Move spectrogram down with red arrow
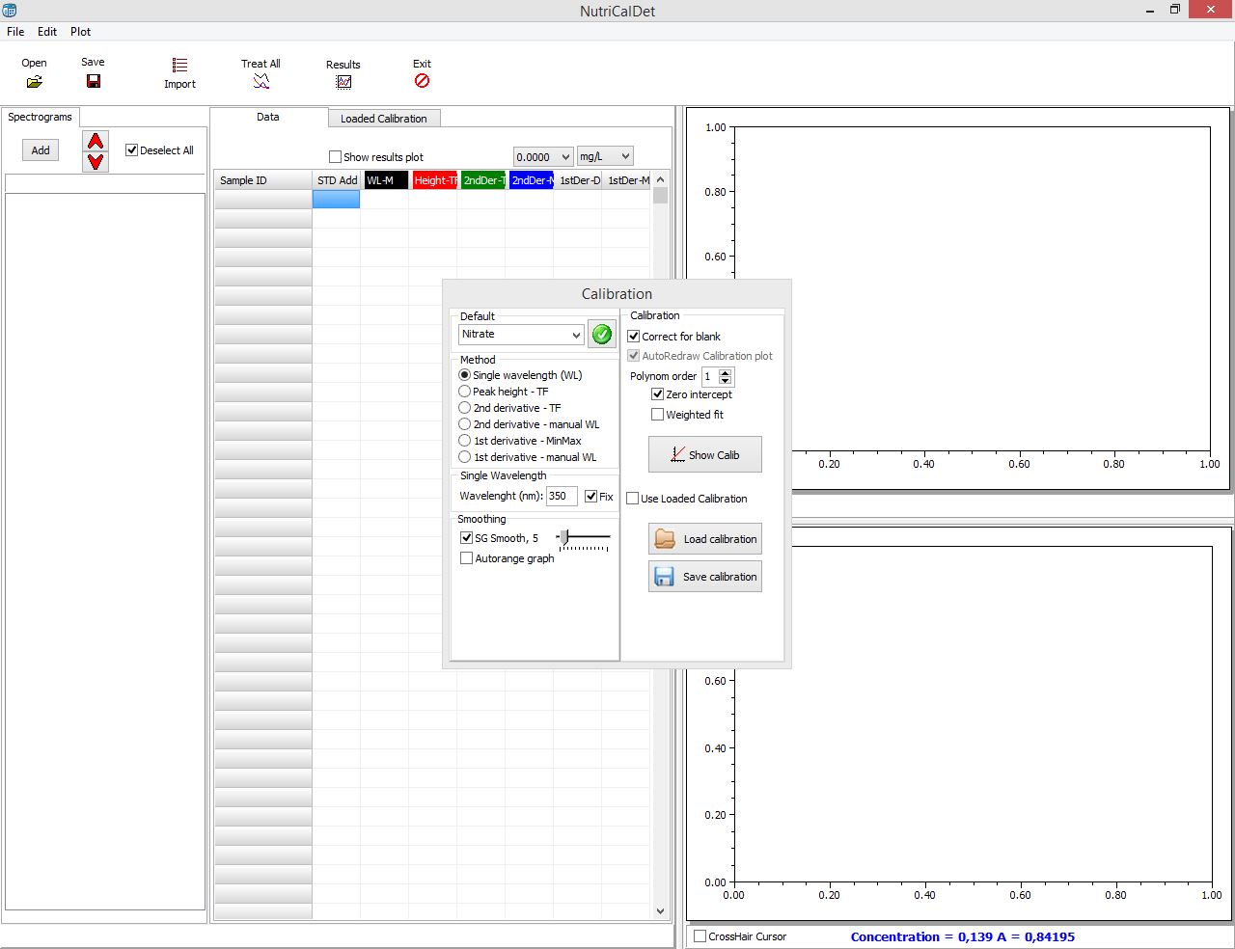 (x=96, y=162)
